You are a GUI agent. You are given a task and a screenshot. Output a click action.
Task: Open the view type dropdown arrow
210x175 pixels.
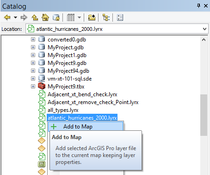(x=79, y=17)
